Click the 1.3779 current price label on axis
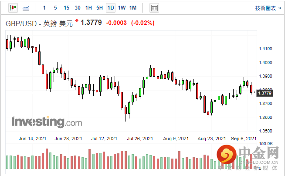This screenshot has width=285, height=176. tap(265, 93)
